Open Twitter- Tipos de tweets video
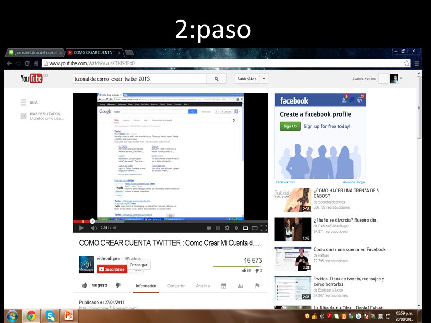The width and height of the screenshot is (431, 323). coord(349,281)
